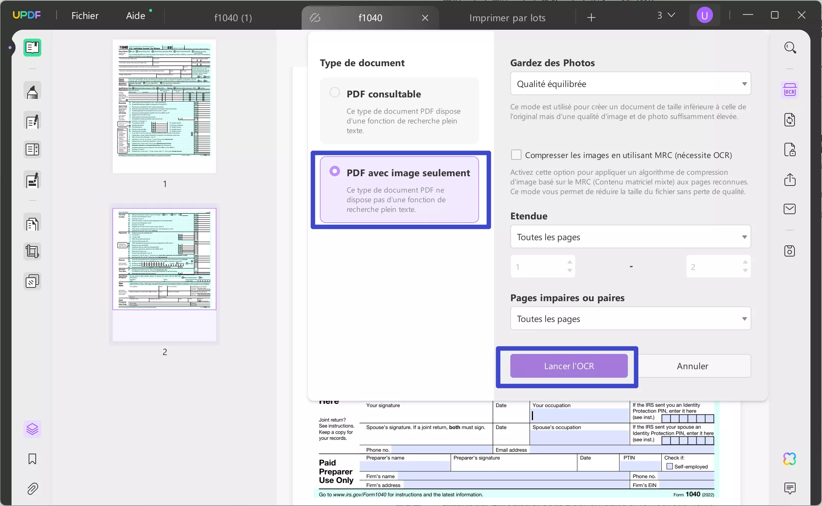Click the Annuler button
The image size is (822, 506).
[x=692, y=366]
